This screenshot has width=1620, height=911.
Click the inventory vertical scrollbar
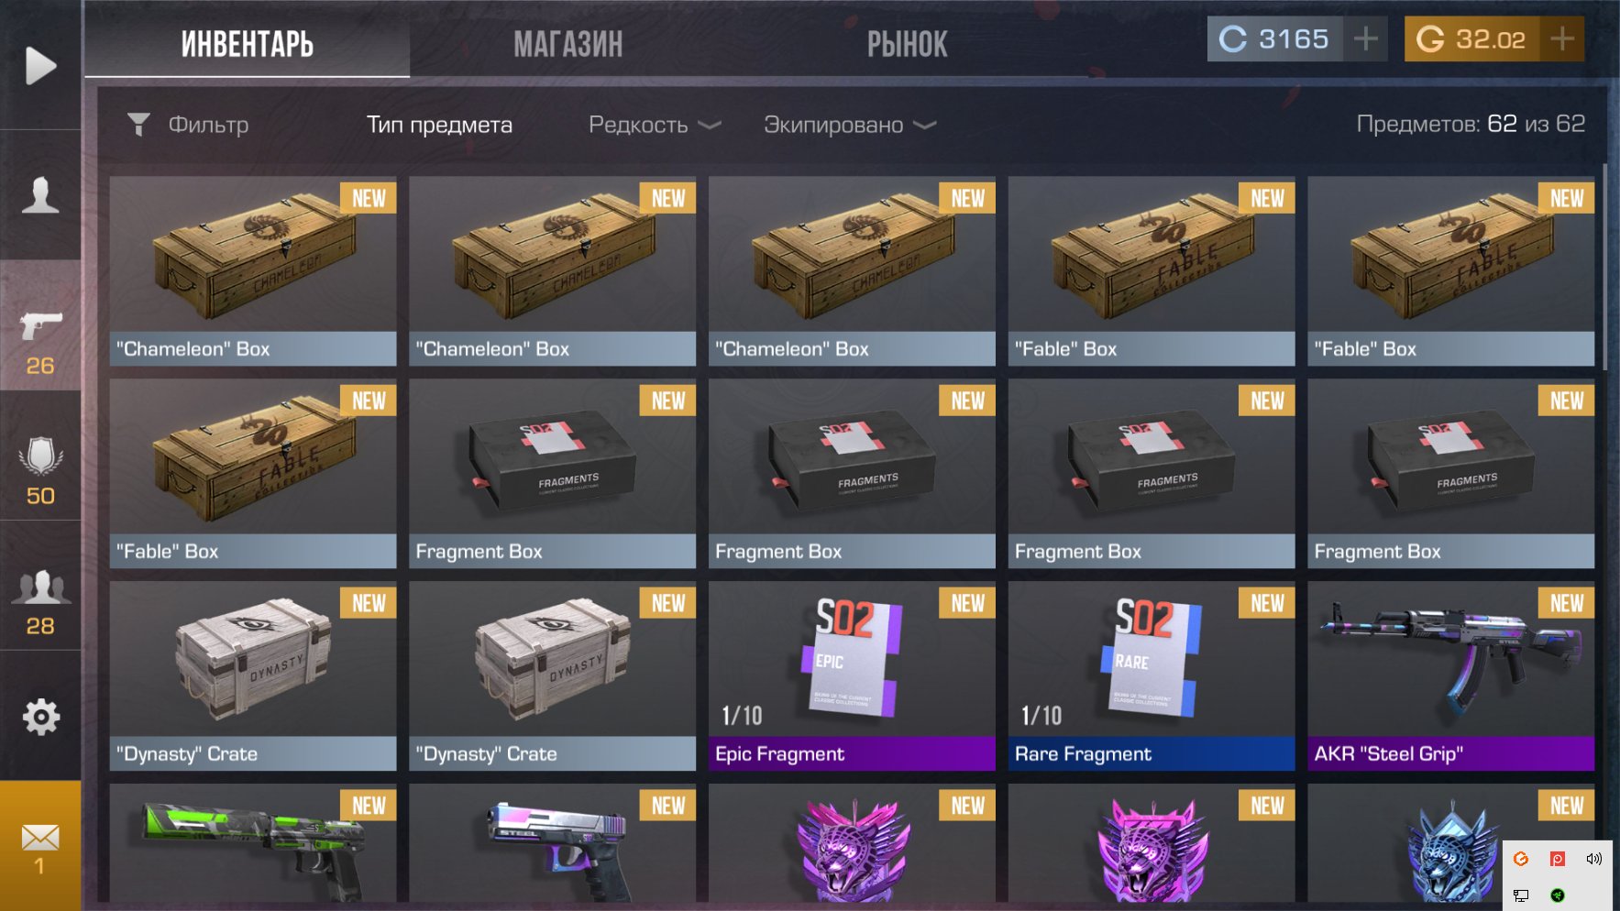[1604, 266]
